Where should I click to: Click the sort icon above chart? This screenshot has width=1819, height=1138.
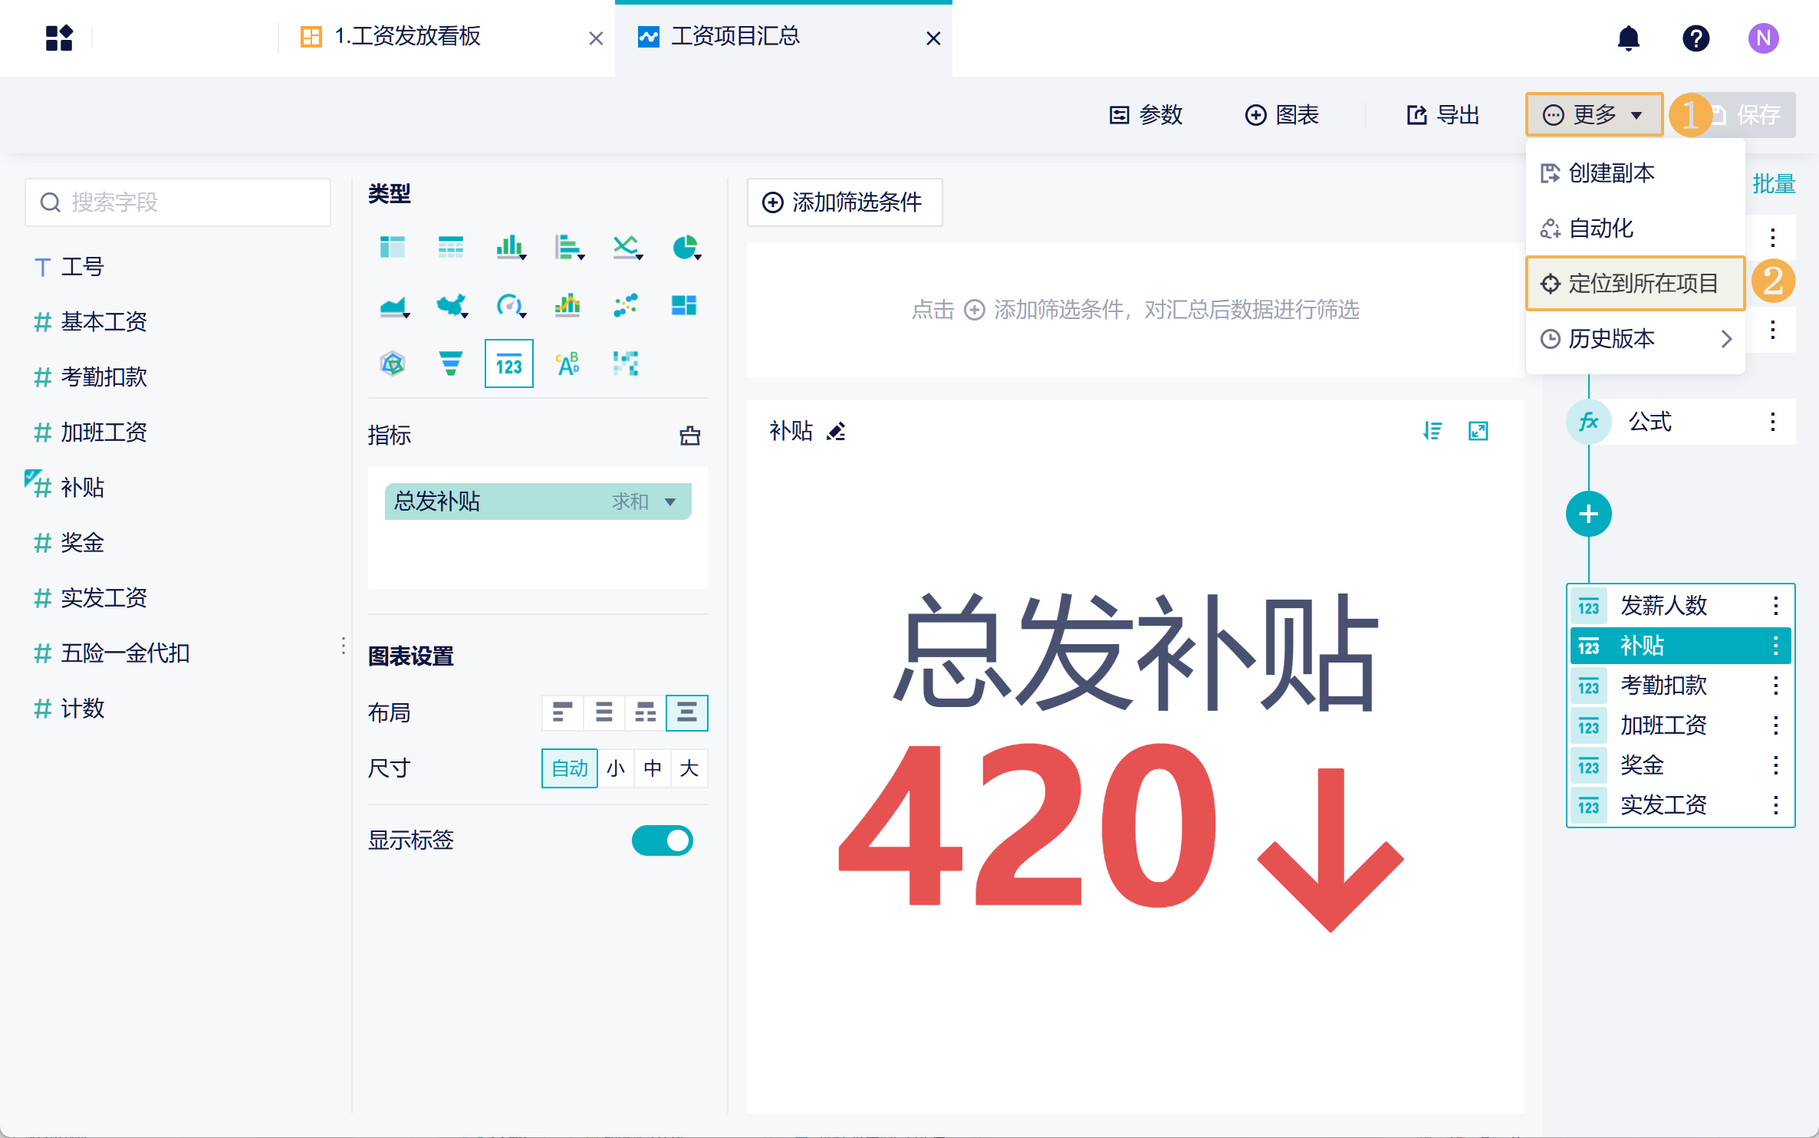click(1432, 432)
